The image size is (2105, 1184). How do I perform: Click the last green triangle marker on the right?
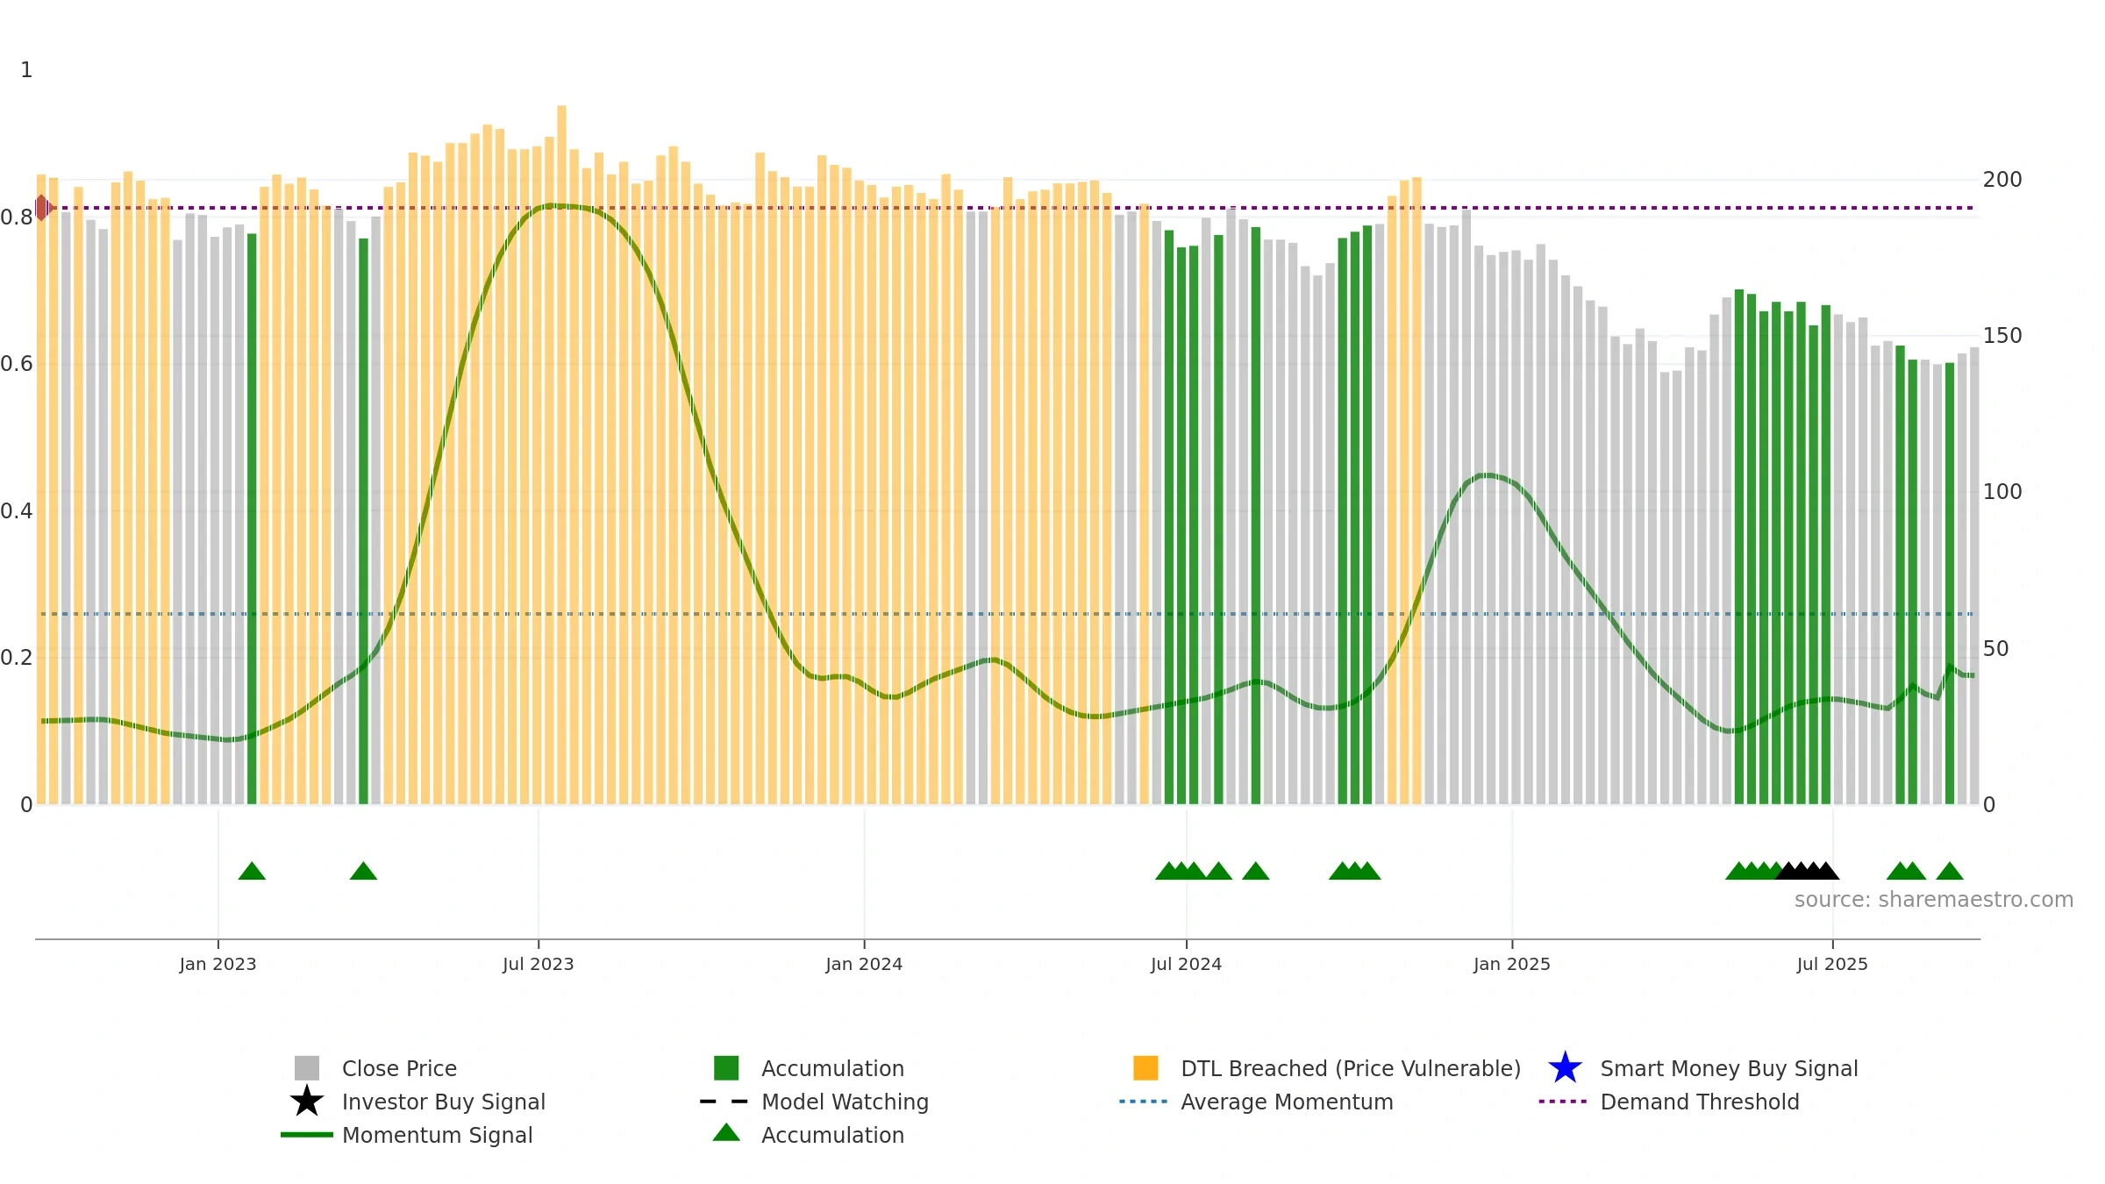[1950, 871]
